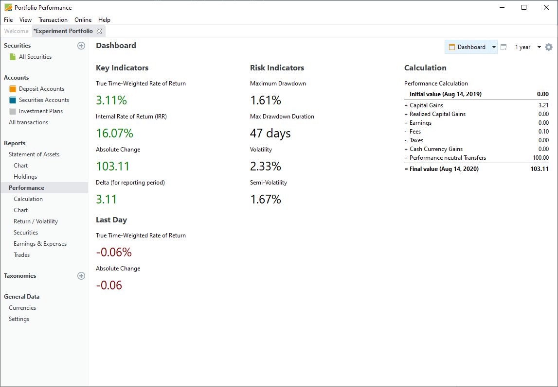Close the Experiment Portfolio tab

(99, 31)
